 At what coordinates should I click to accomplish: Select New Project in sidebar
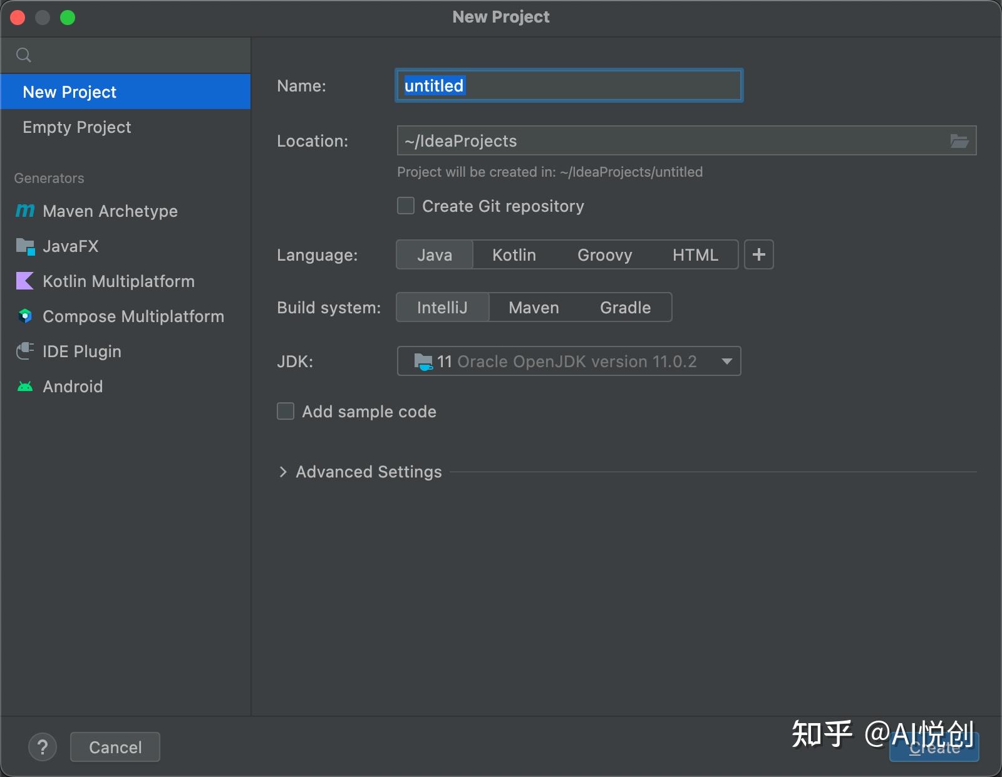[70, 92]
